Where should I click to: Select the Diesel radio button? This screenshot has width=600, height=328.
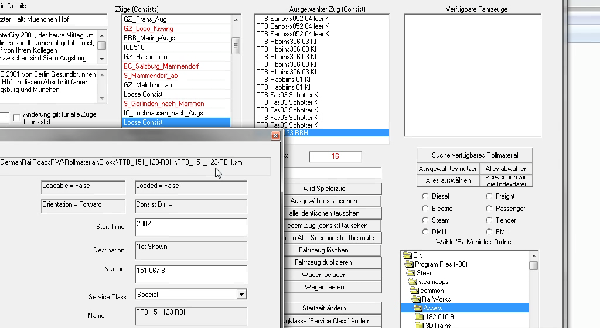425,196
